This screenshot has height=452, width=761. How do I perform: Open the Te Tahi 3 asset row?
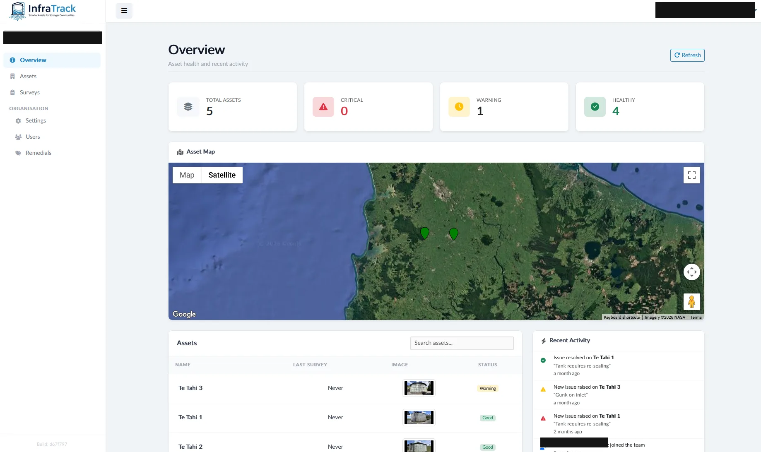tap(345, 388)
